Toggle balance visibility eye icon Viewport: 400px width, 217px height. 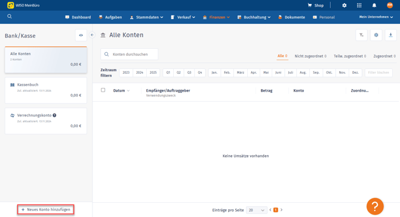click(81, 35)
